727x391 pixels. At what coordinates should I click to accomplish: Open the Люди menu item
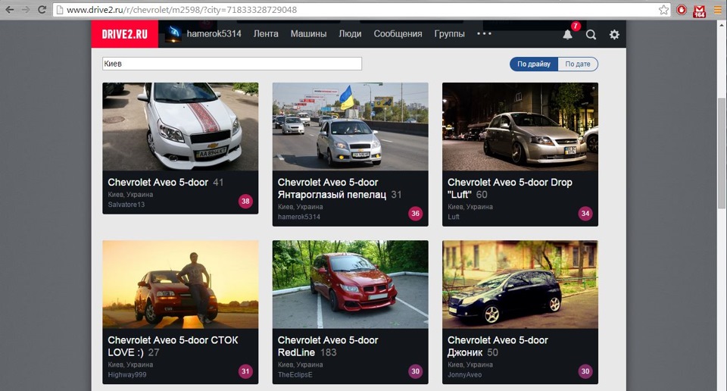click(350, 34)
